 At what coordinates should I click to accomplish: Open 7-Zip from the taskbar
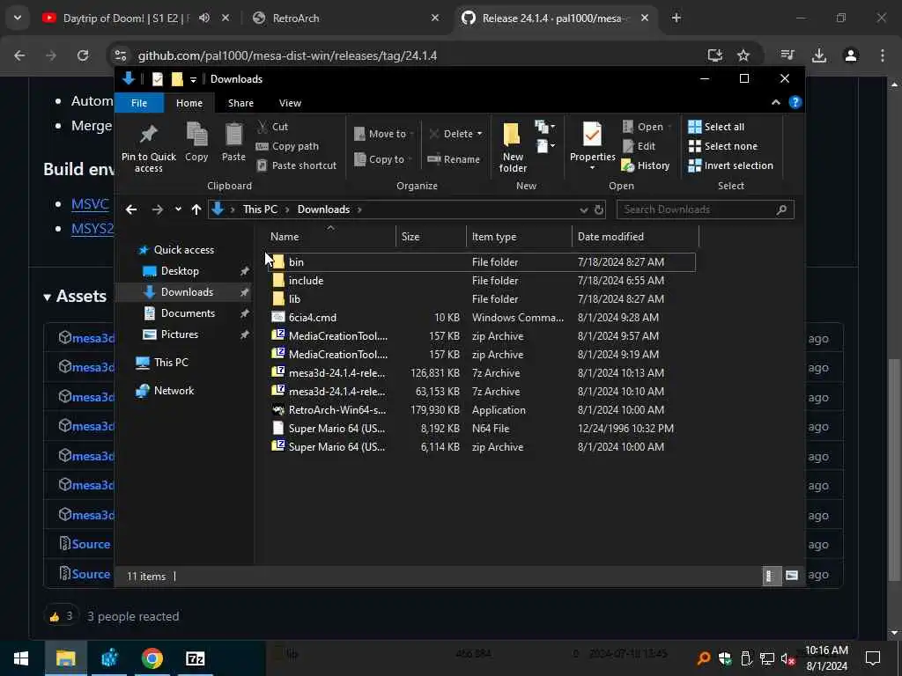coord(195,658)
